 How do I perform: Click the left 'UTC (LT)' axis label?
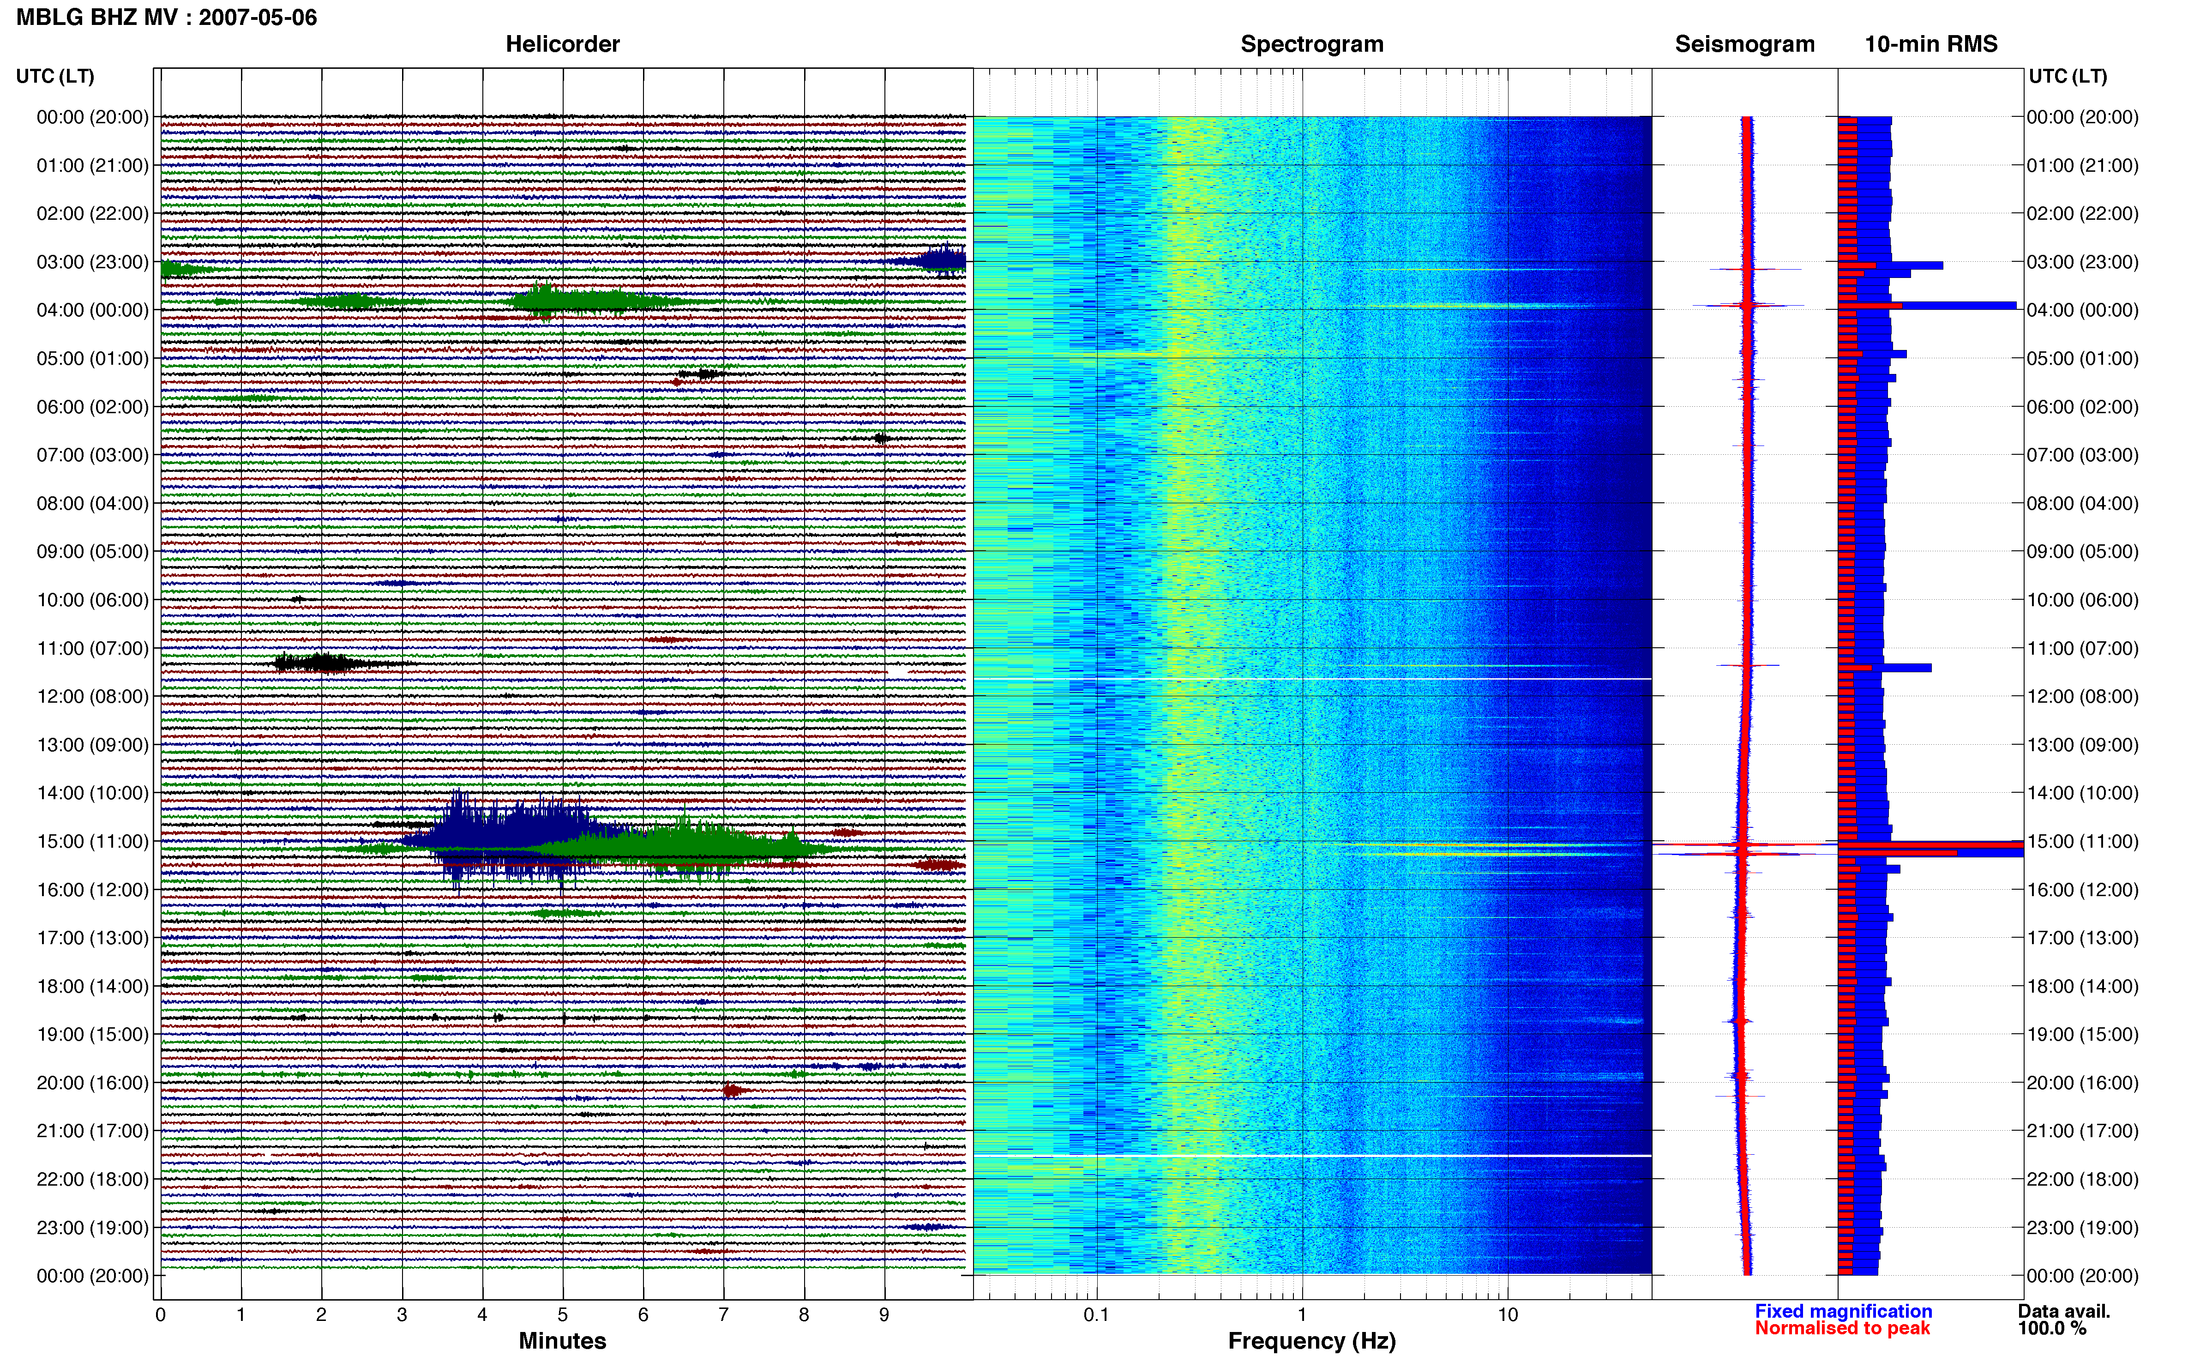point(55,76)
